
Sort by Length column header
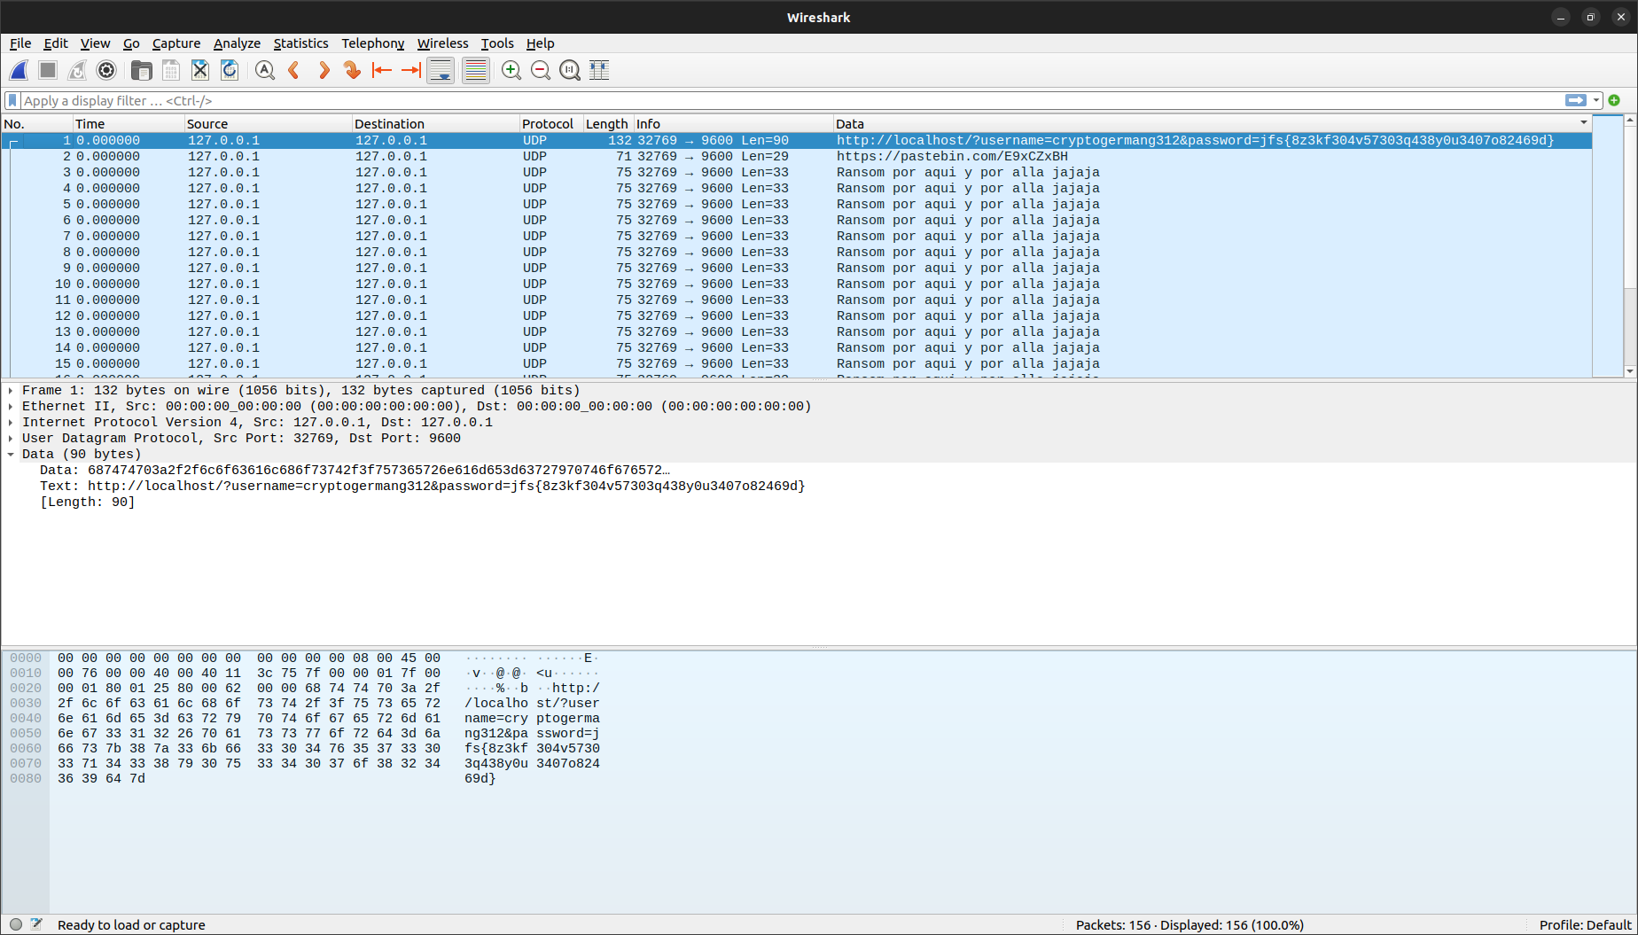tap(607, 124)
